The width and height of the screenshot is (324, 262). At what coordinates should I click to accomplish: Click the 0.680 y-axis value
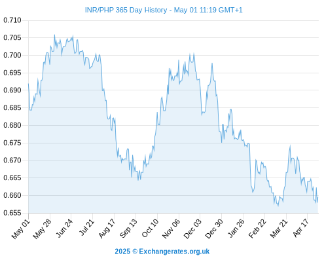[12, 125]
